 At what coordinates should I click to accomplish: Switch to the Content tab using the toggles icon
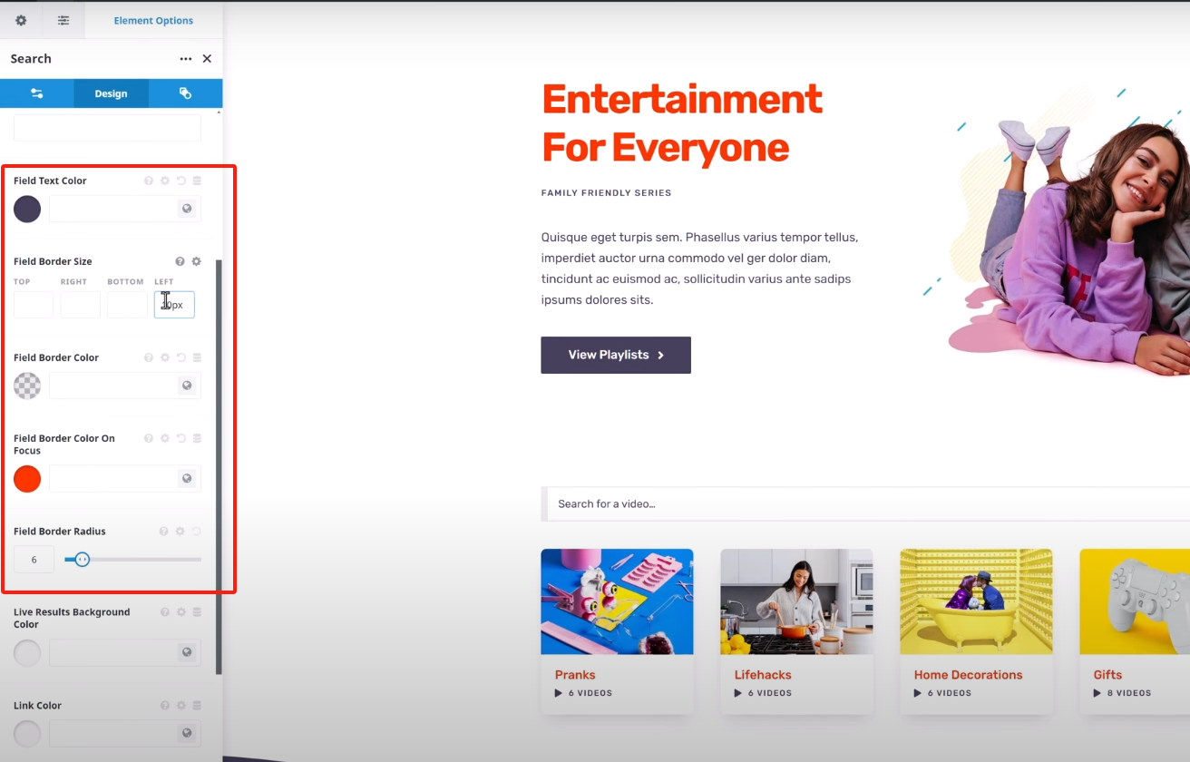(x=37, y=93)
